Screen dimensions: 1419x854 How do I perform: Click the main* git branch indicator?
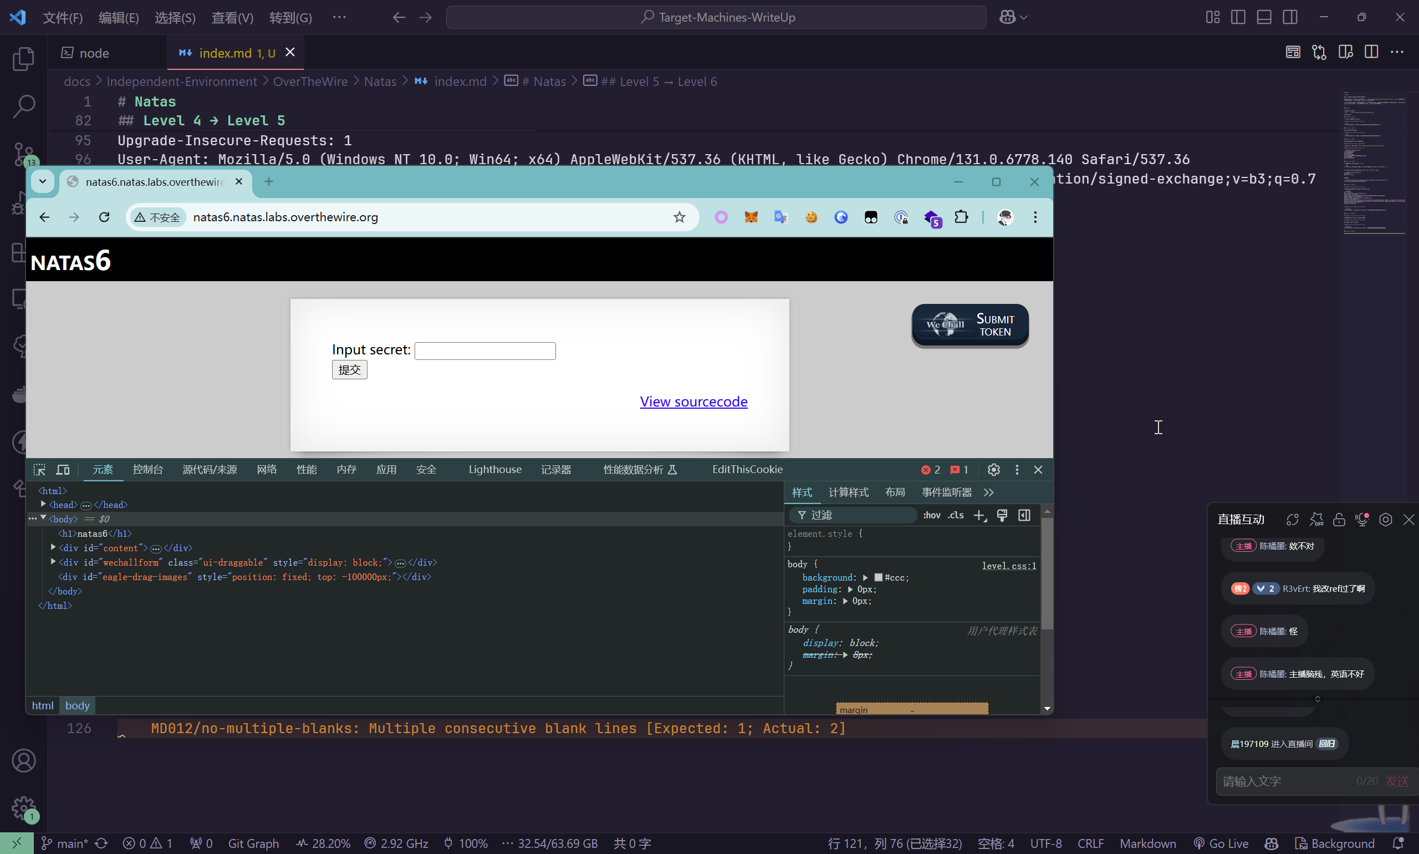[x=64, y=843]
